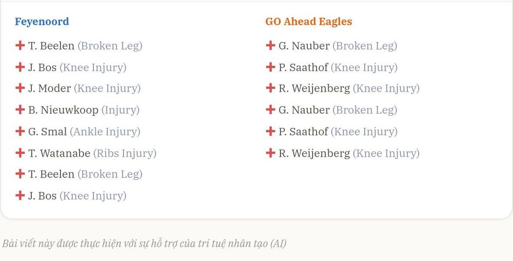Click the topmost R. Weijenberg name in Eagles list
The height and width of the screenshot is (261, 513).
(x=314, y=89)
